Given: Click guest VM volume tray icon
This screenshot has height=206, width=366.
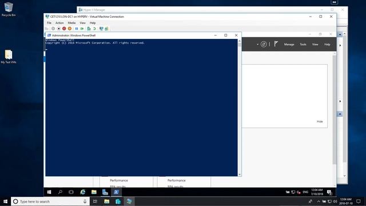Looking at the screenshot, I should [x=299, y=192].
